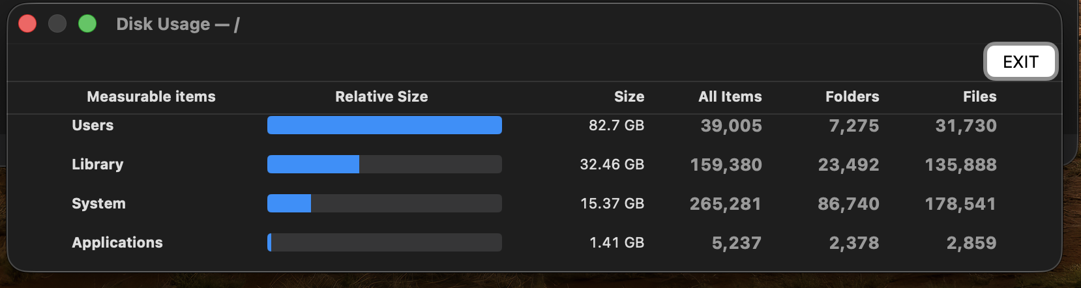Sort by the Size column header

pos(629,96)
